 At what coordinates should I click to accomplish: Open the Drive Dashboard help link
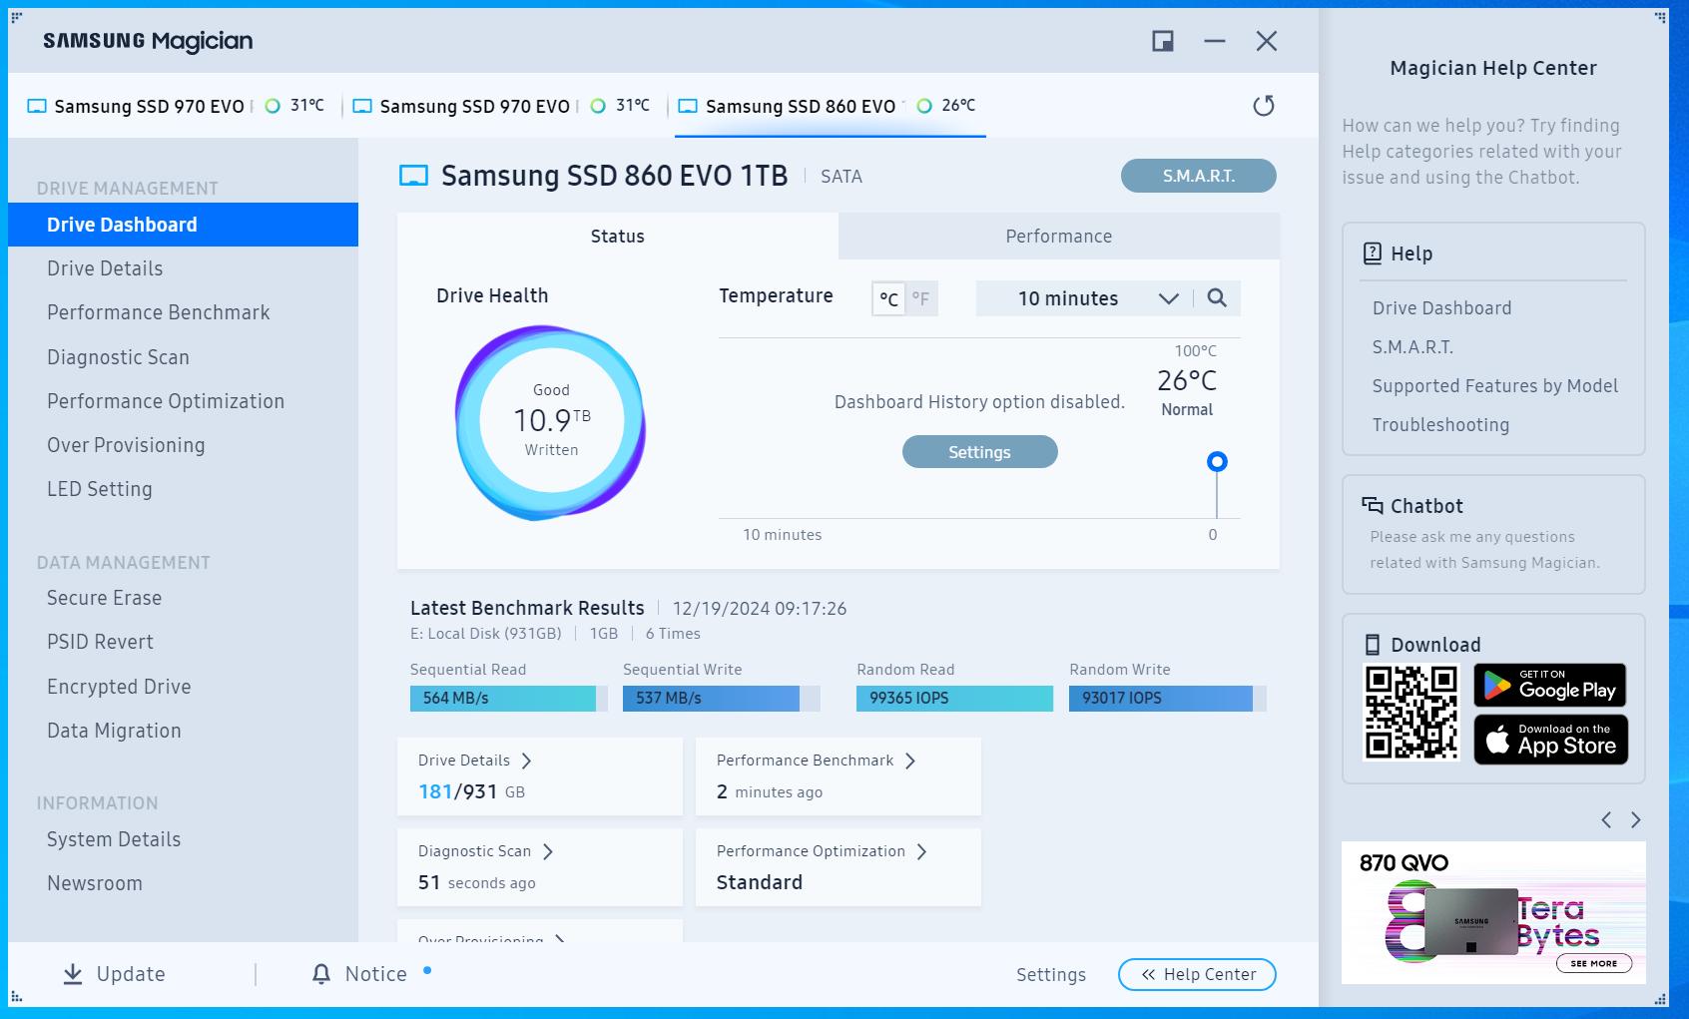click(x=1441, y=308)
